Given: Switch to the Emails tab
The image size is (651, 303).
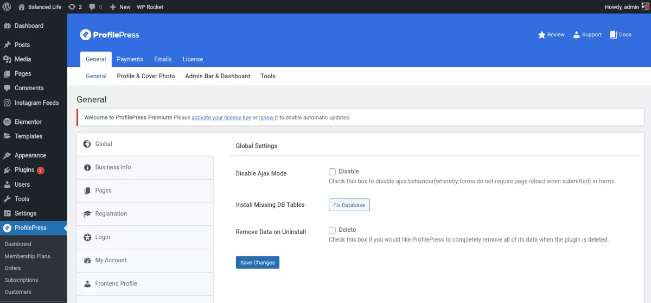Looking at the screenshot, I should point(163,59).
